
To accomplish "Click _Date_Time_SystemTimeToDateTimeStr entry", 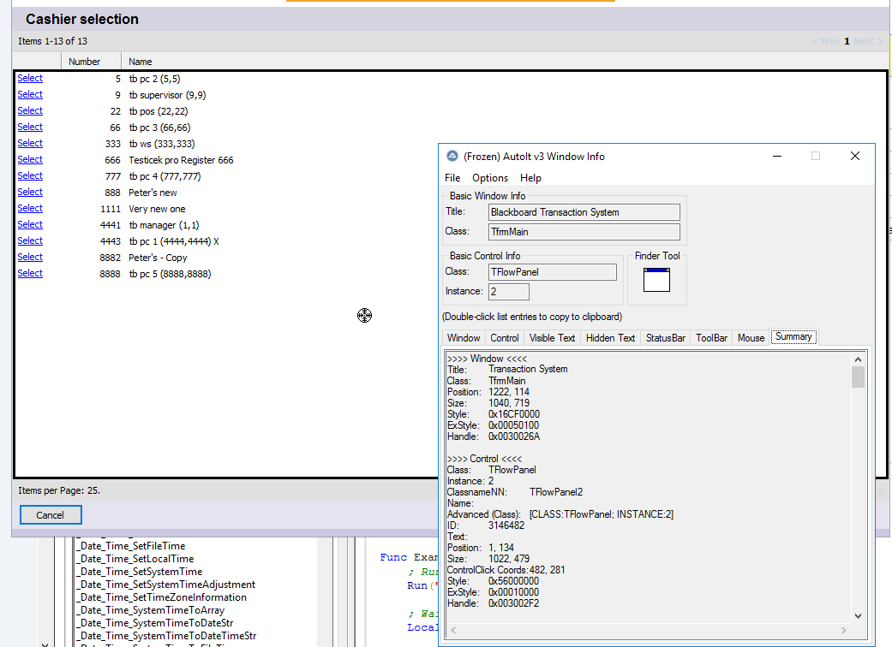I will click(x=167, y=636).
